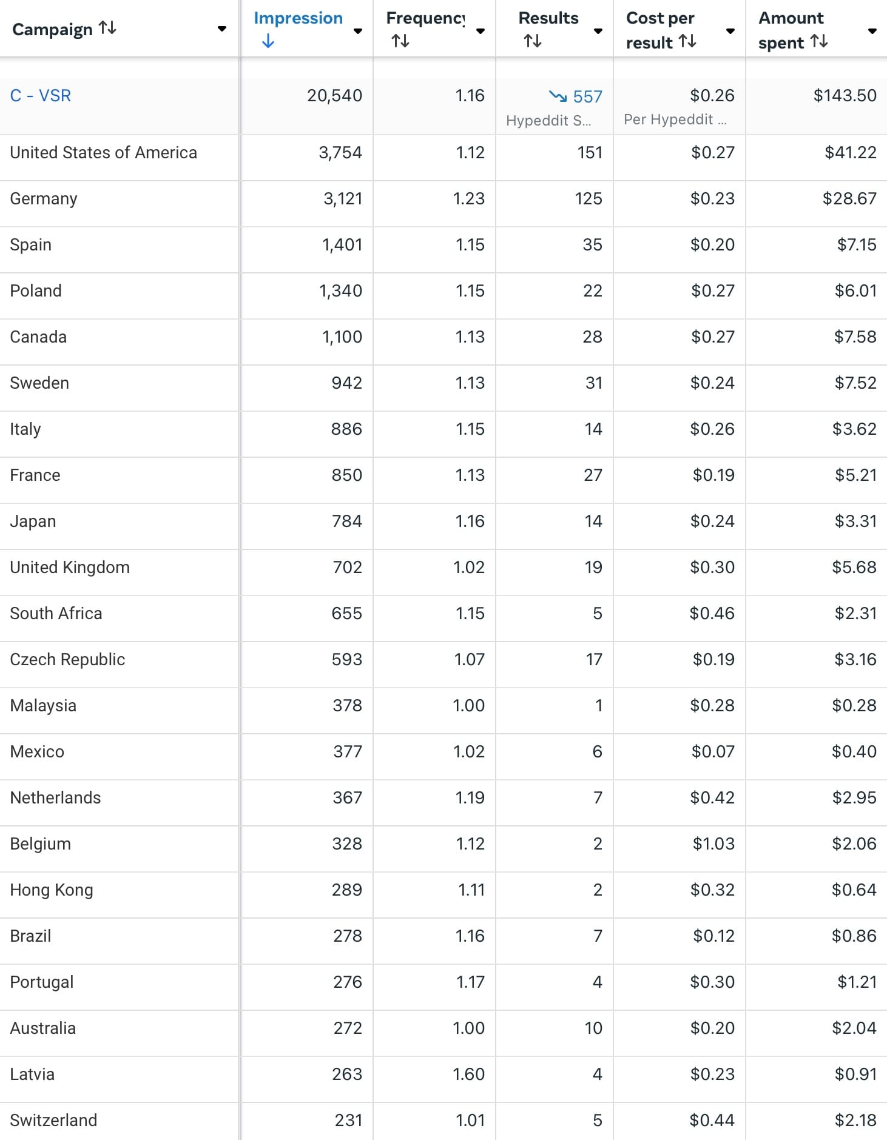Open the Impression column dropdown arrow
Viewport: 887px width, 1140px height.
point(357,30)
